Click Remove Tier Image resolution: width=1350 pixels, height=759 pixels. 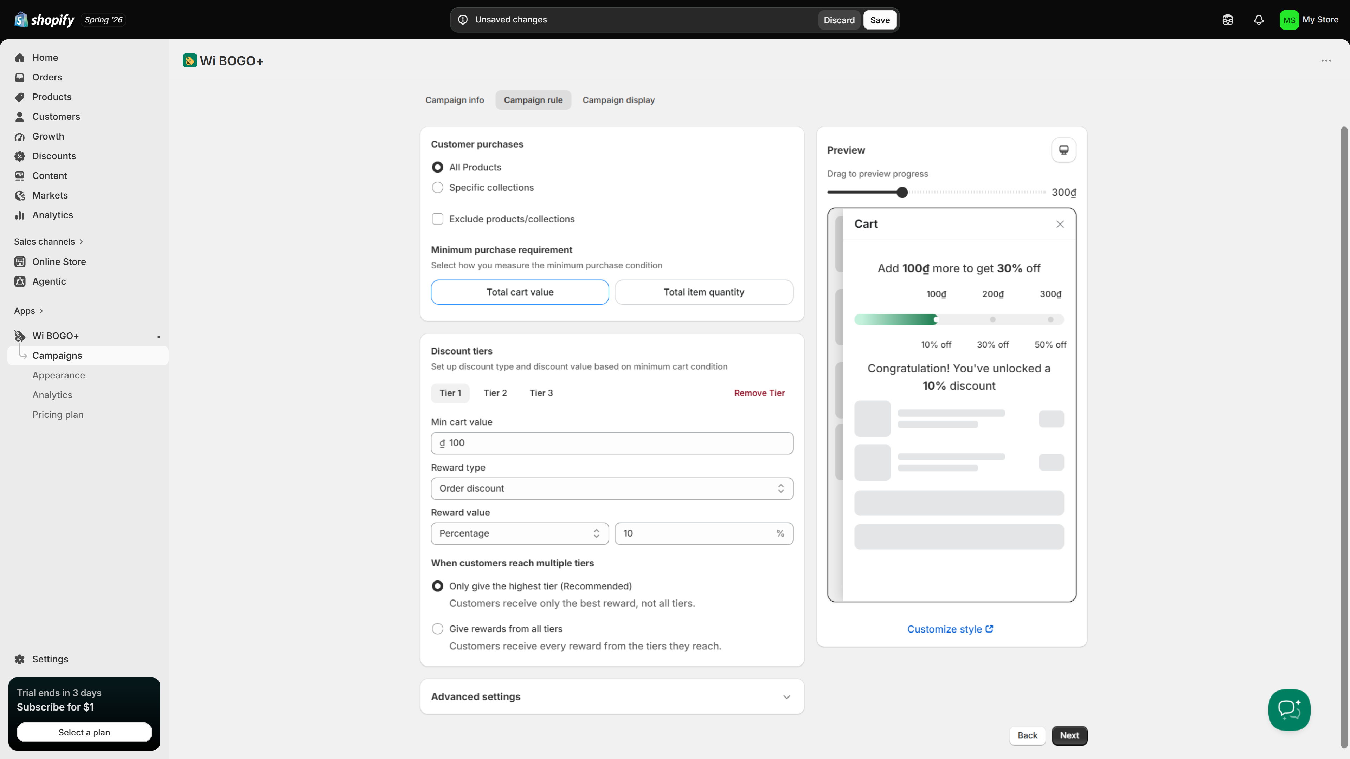[x=759, y=394]
